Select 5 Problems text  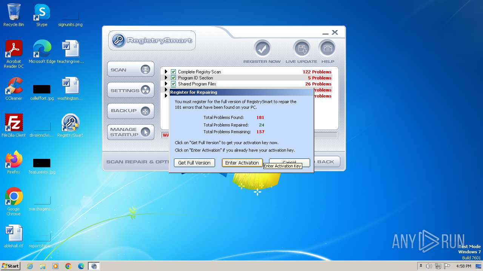pyautogui.click(x=320, y=78)
